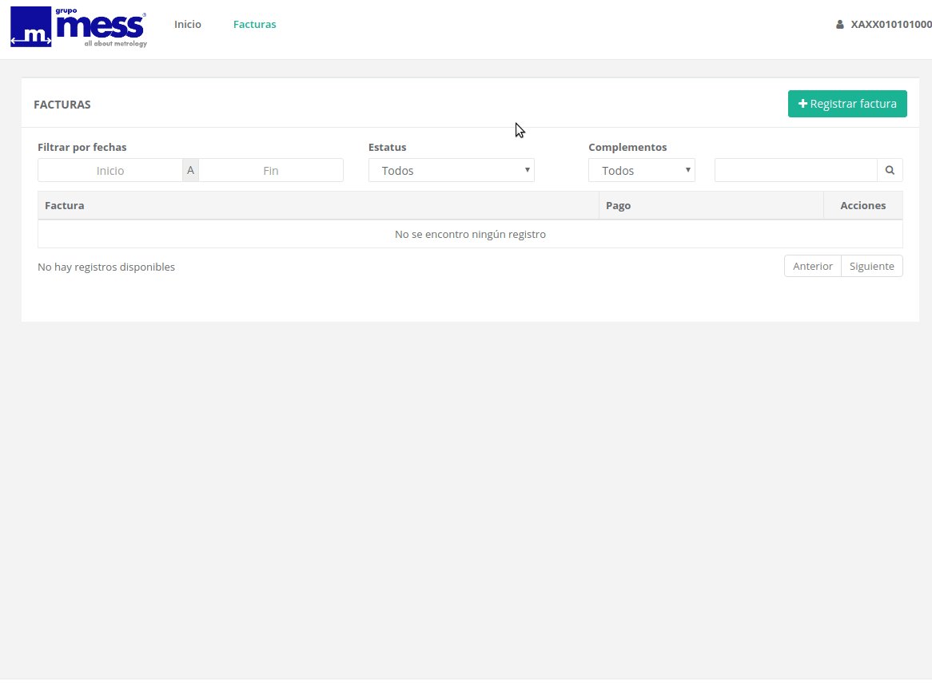Image resolution: width=932 pixels, height=689 pixels.
Task: Click the Registrar factura button
Action: click(x=847, y=104)
